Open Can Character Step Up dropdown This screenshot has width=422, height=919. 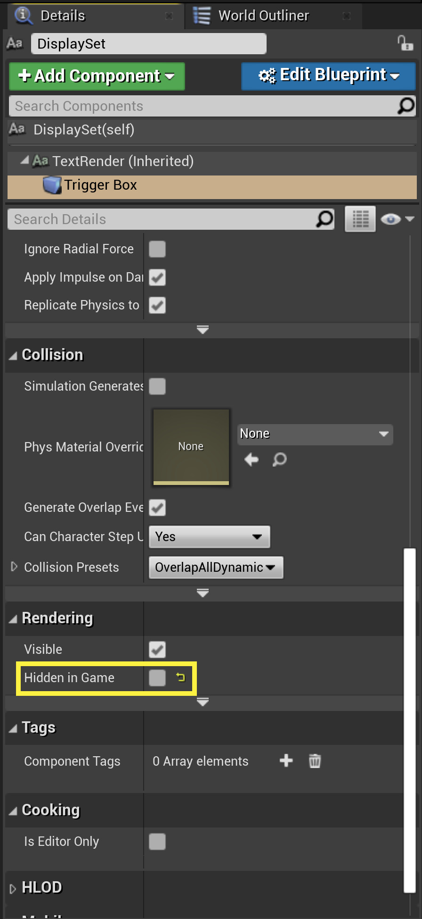[x=210, y=537]
